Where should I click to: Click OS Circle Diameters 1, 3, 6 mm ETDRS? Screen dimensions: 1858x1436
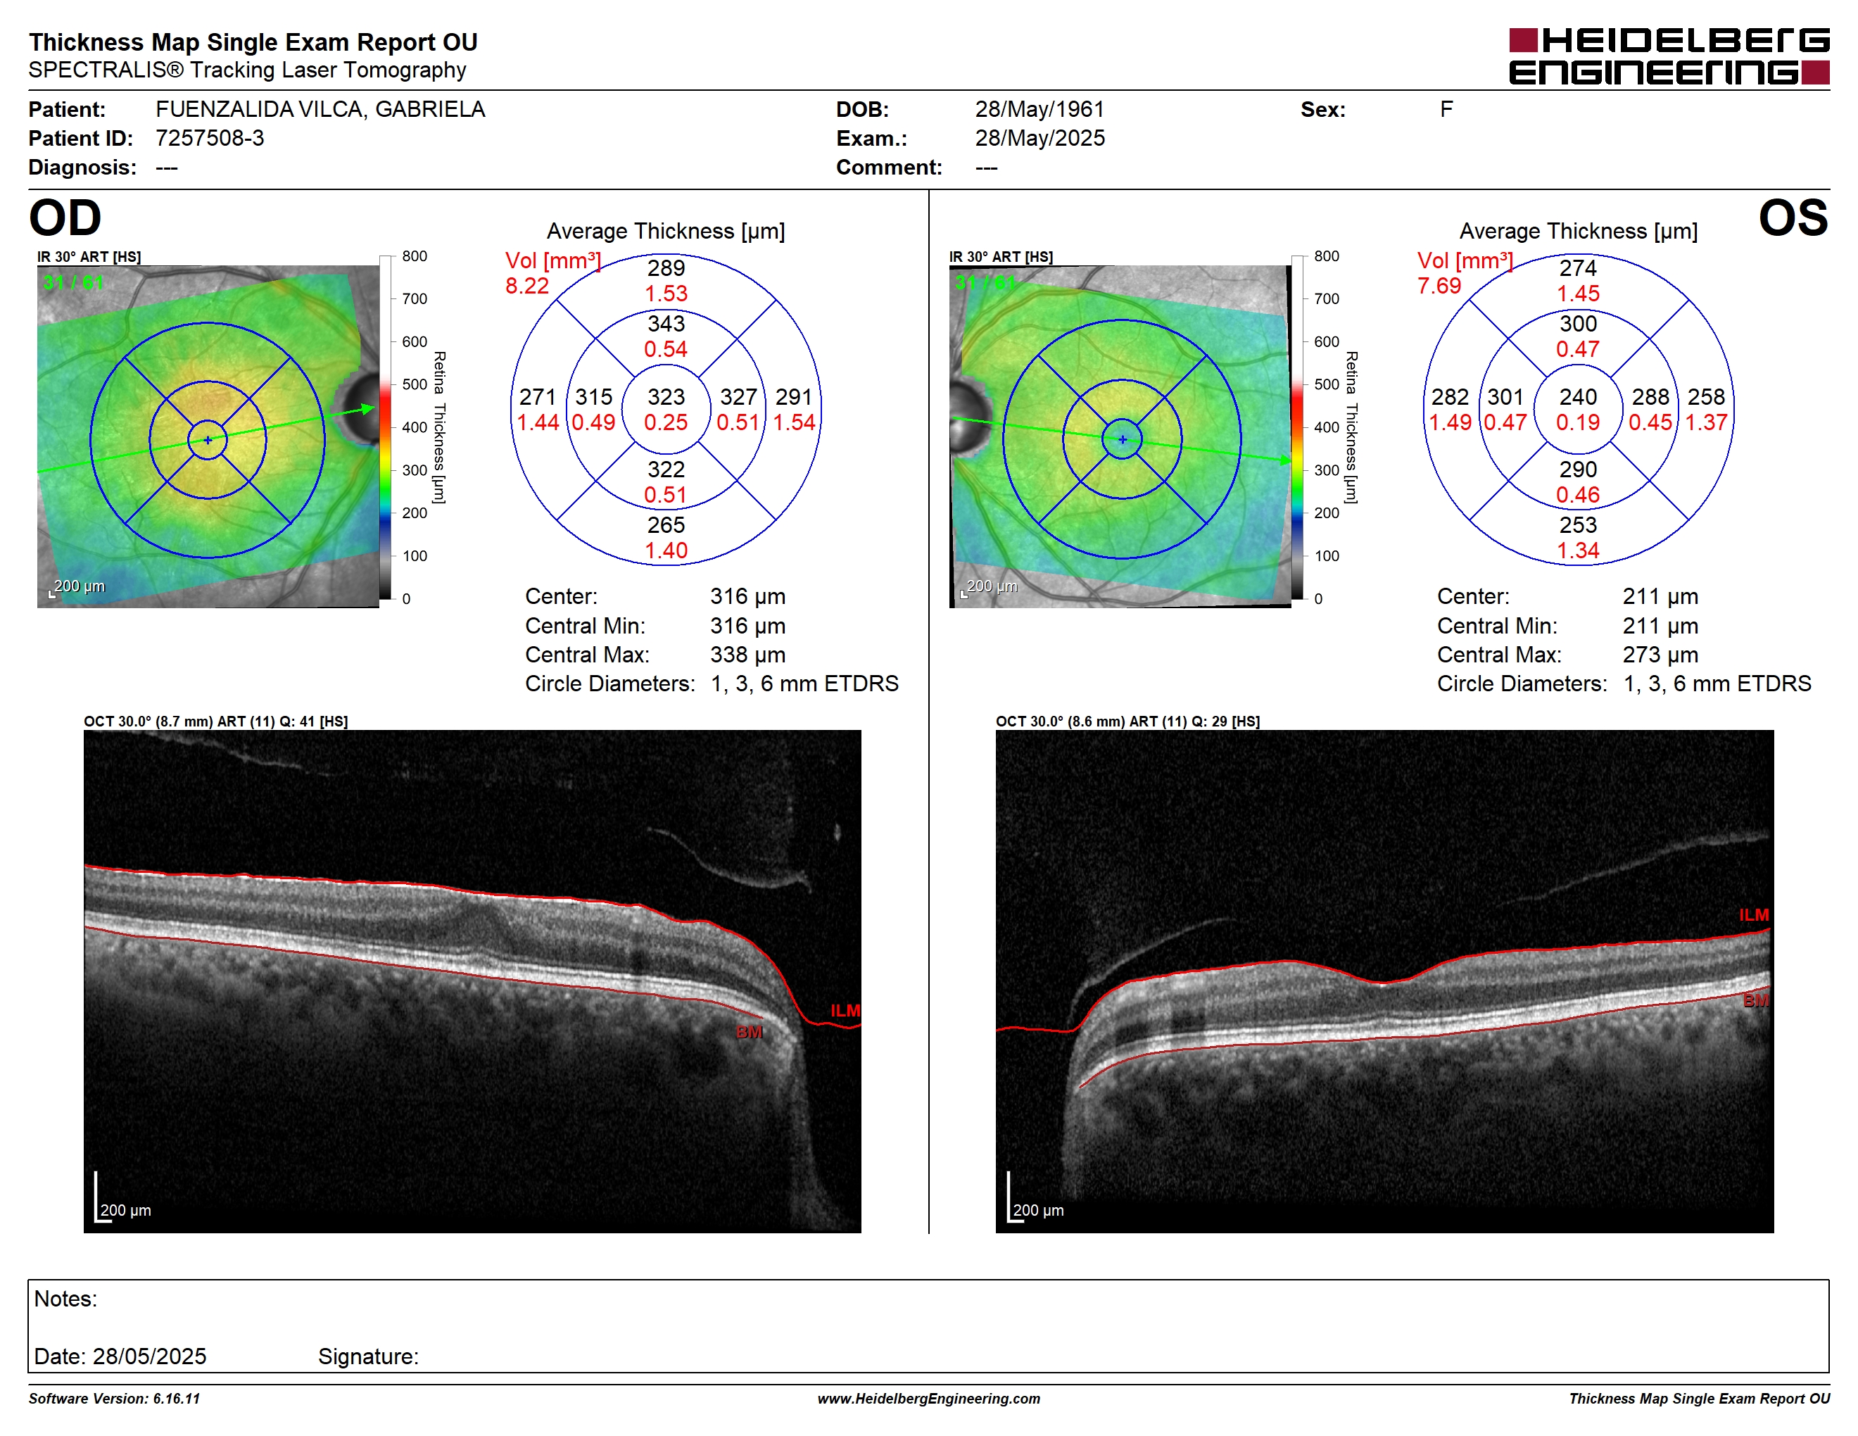tap(1717, 683)
